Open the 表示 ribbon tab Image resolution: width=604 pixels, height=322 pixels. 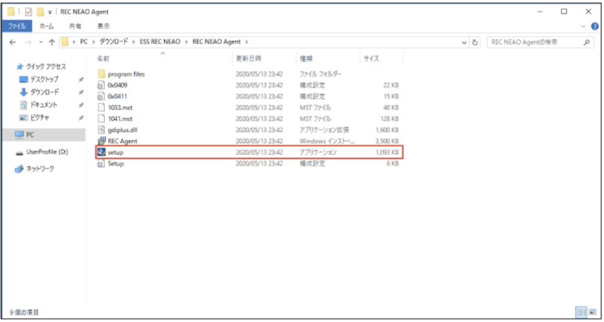pyautogui.click(x=103, y=26)
